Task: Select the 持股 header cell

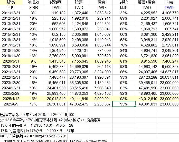Action: [x=124, y=3]
